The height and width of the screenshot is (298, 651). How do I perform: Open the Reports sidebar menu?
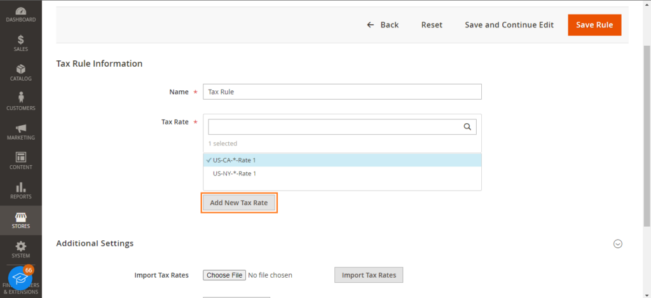click(21, 191)
